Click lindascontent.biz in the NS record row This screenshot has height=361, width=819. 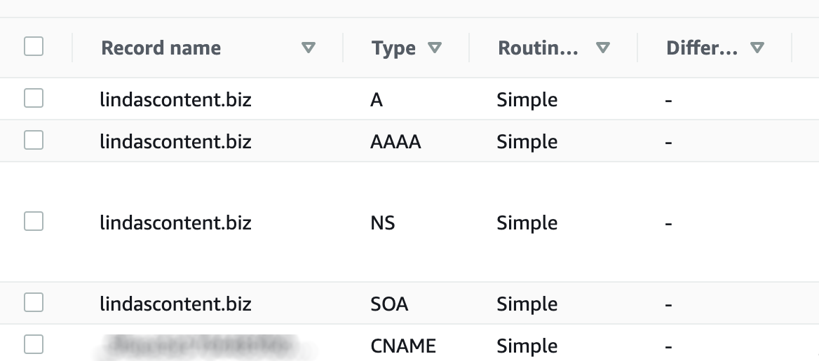(x=175, y=223)
